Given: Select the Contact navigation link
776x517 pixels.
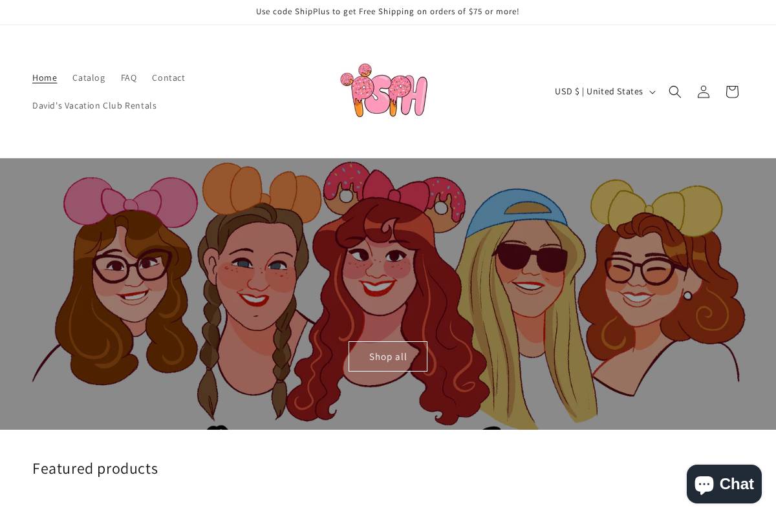Looking at the screenshot, I should 168,78.
